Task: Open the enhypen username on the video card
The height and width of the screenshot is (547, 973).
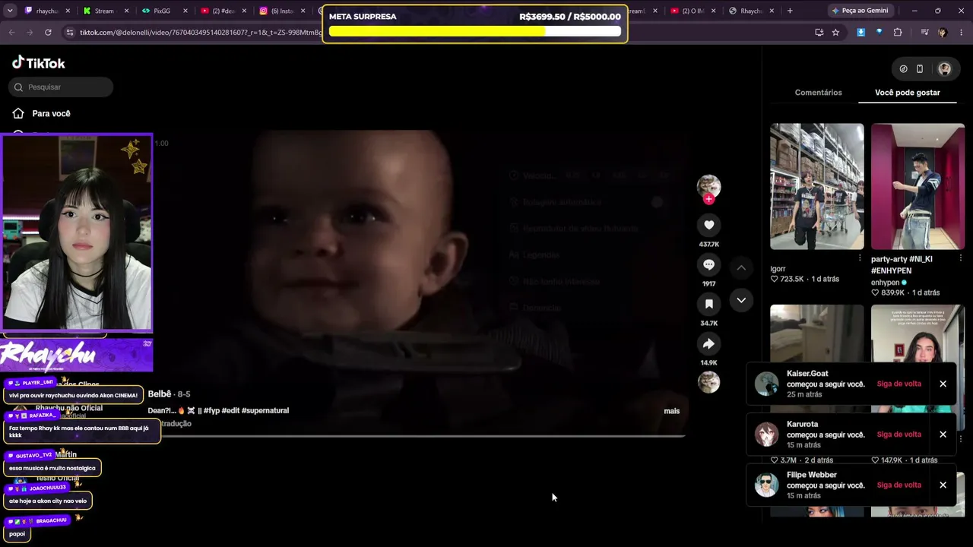Action: [885, 283]
